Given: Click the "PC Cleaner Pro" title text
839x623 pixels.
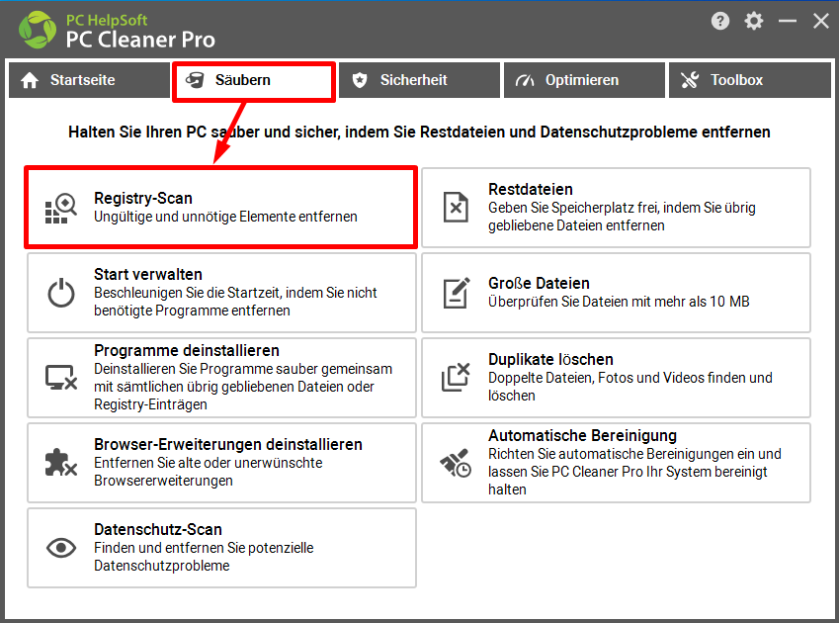Looking at the screenshot, I should pyautogui.click(x=140, y=40).
